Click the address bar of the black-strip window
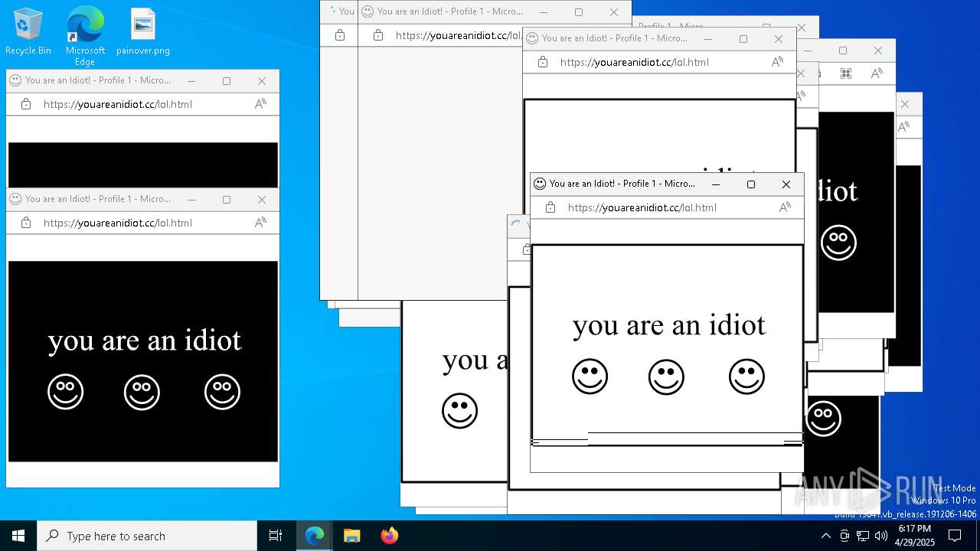Screen dimensions: 980x551 click(x=118, y=104)
